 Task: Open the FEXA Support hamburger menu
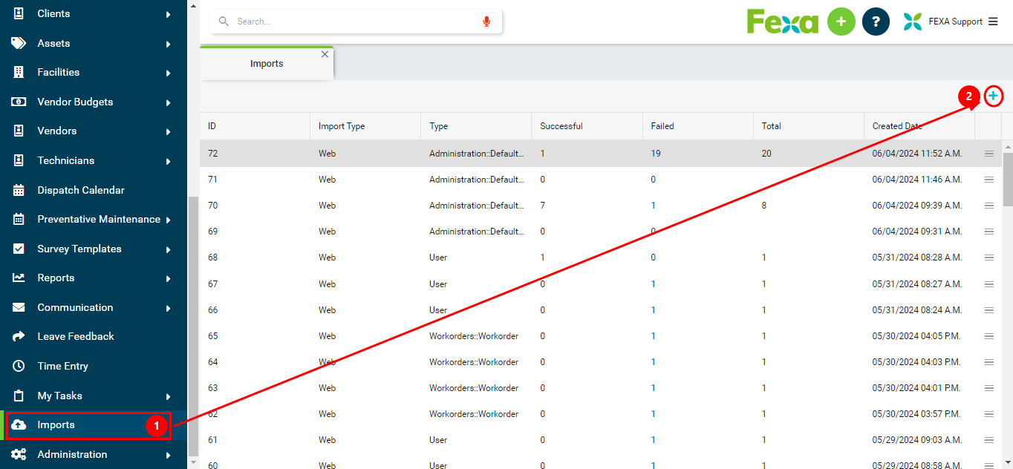point(993,22)
